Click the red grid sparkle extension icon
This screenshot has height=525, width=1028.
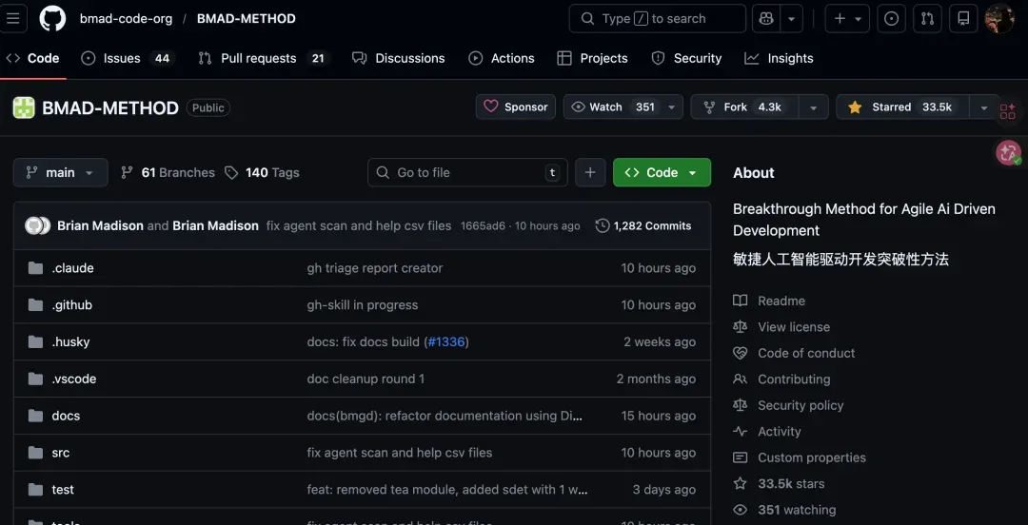point(1008,112)
